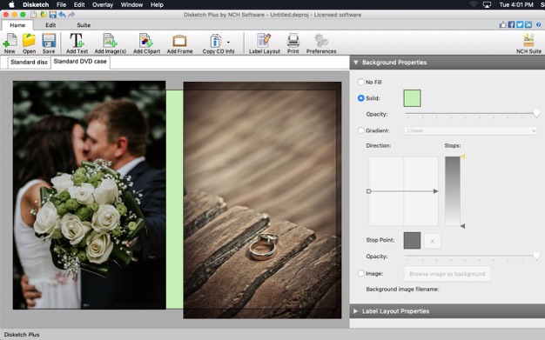
Task: Switch to the Edit ribbon tab
Action: coord(50,25)
